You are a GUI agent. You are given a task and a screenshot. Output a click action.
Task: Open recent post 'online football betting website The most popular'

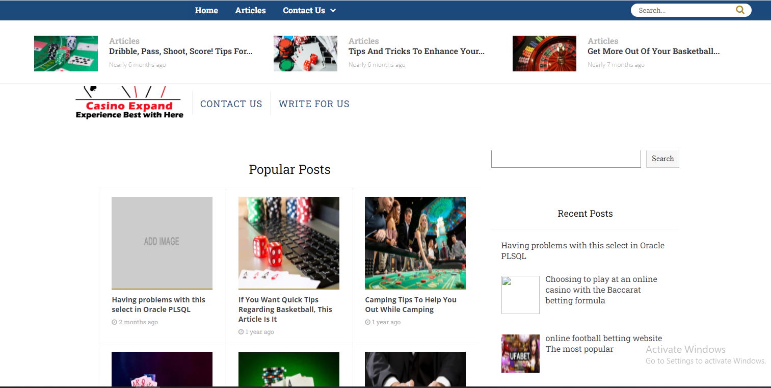(604, 344)
